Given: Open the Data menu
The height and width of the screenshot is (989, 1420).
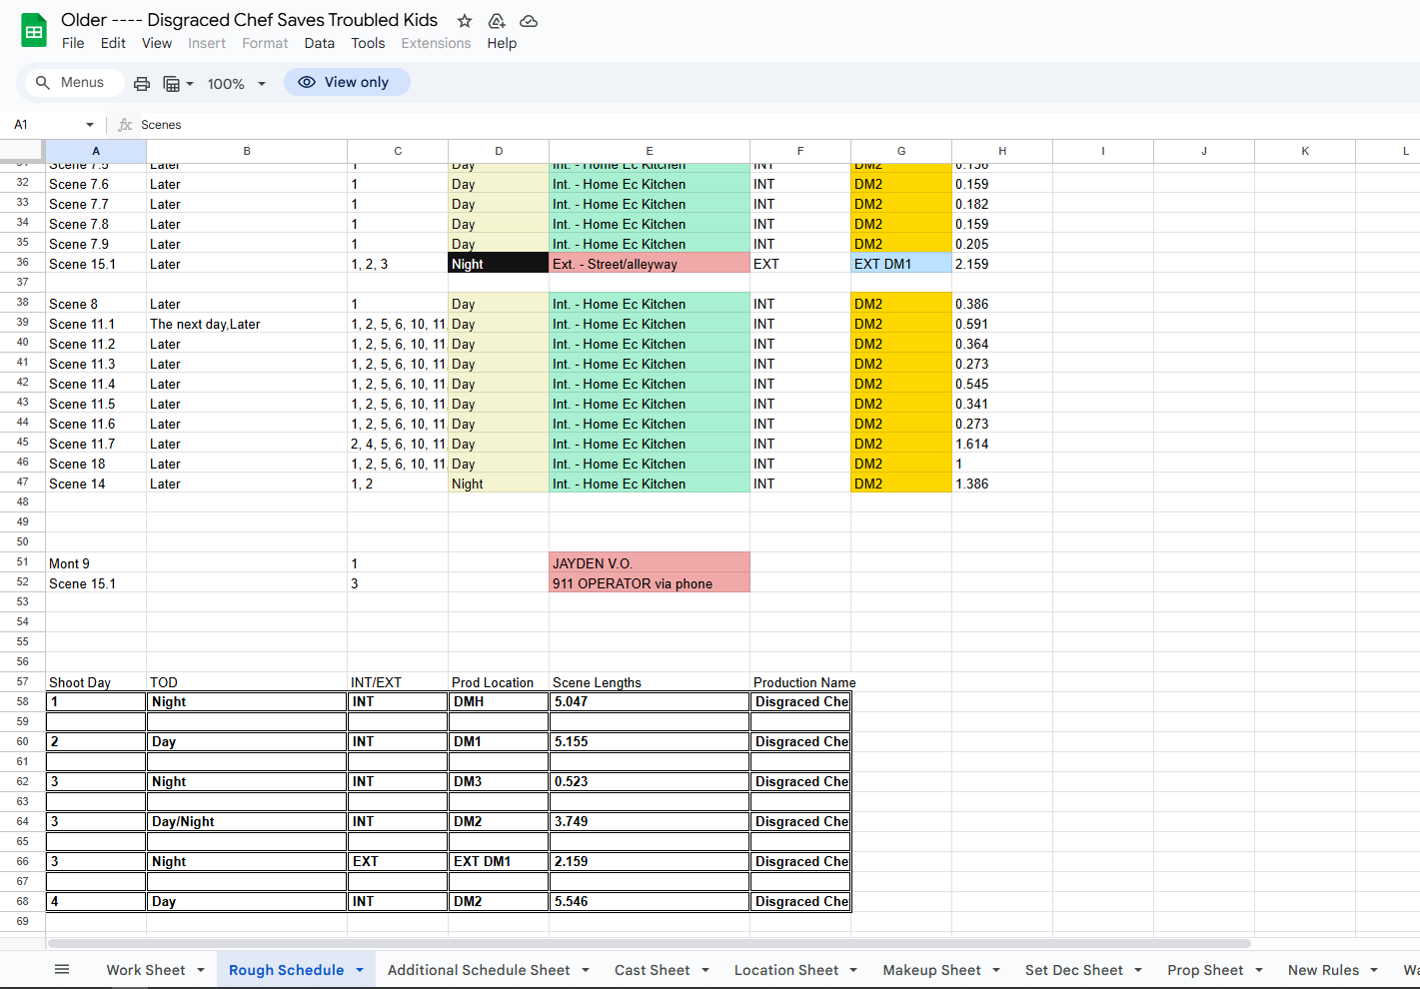Looking at the screenshot, I should pos(319,43).
